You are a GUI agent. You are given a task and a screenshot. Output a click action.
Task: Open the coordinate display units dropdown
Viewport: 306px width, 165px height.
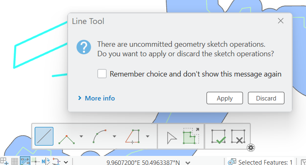[188, 163]
